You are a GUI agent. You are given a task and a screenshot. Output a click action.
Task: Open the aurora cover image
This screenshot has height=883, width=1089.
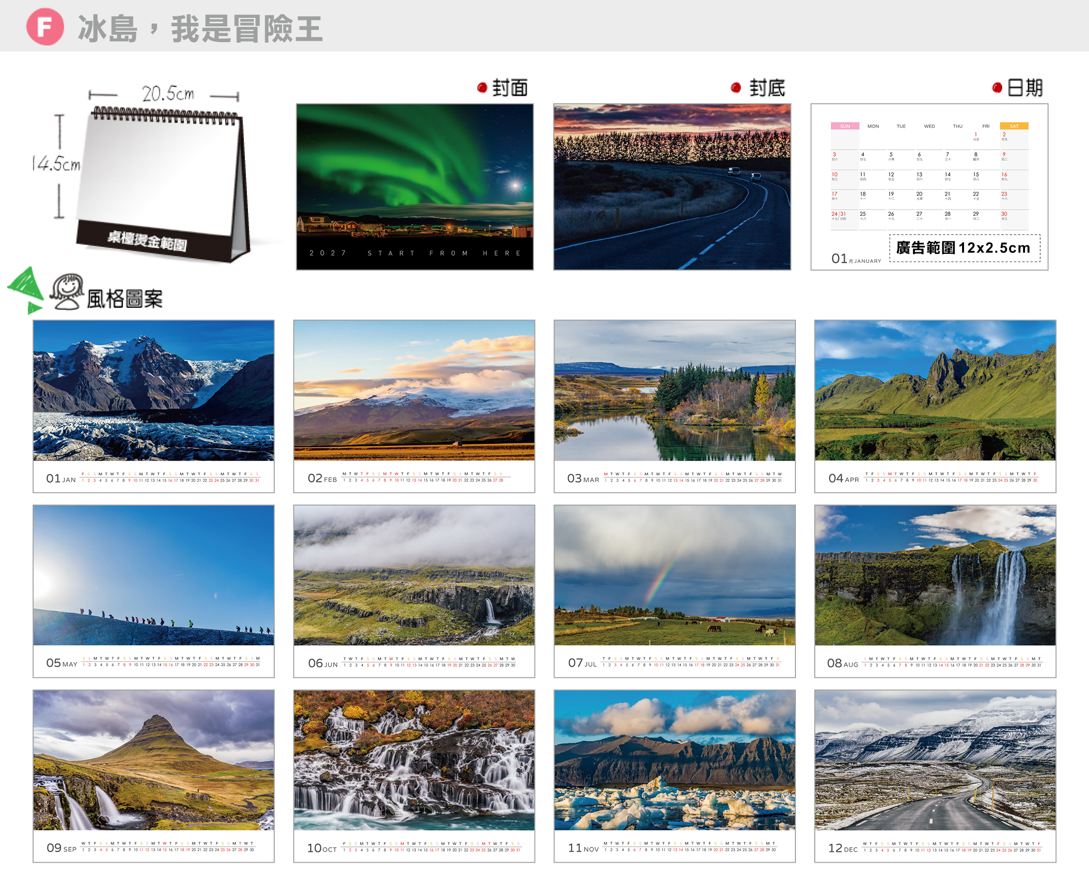click(x=415, y=187)
